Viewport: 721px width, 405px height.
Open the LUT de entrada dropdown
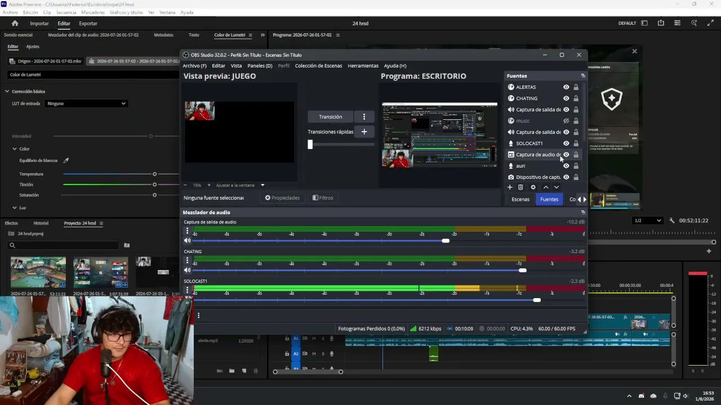(87, 103)
